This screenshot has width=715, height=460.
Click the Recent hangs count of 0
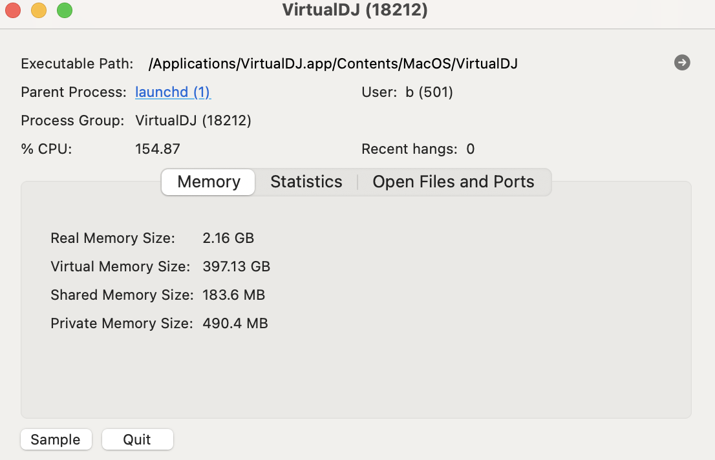coord(471,149)
